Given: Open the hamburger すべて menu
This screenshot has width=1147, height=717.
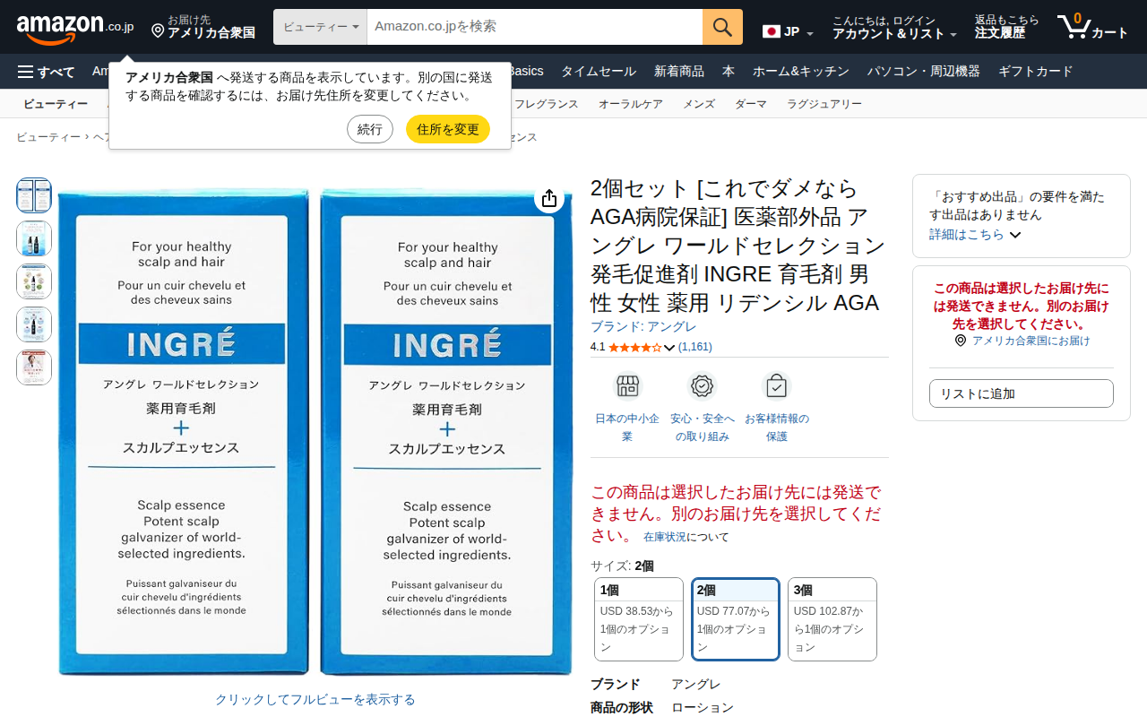Looking at the screenshot, I should (47, 72).
